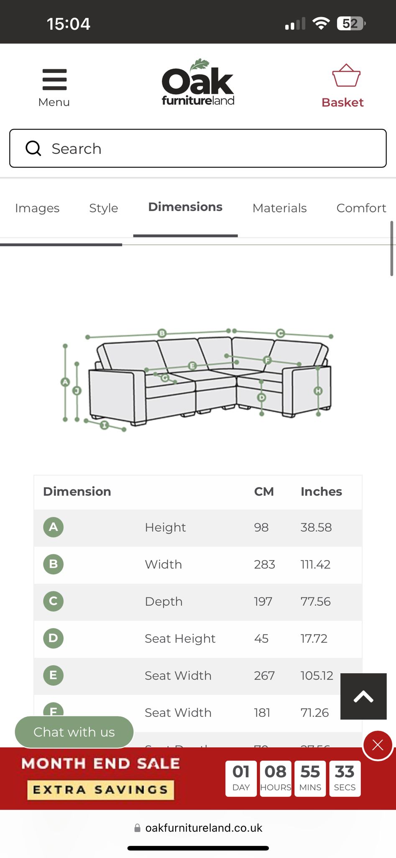
Task: Open the shopping Basket icon
Action: click(x=345, y=76)
